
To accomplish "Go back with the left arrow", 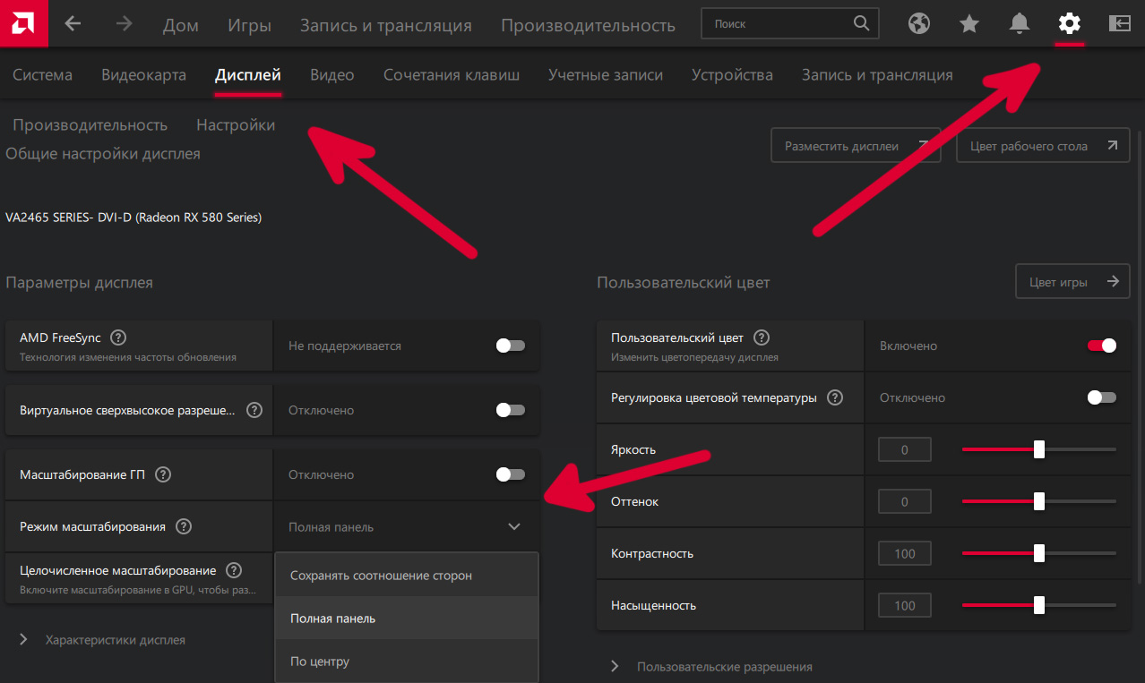I will (73, 24).
